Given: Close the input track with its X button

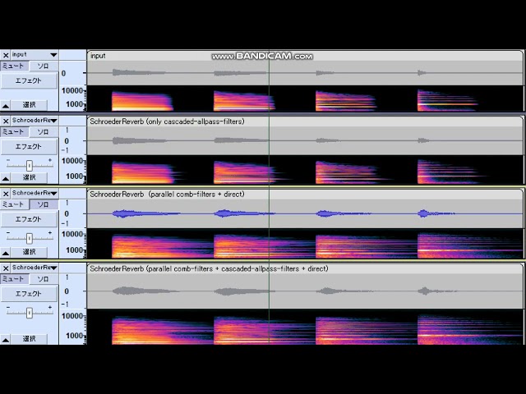Looking at the screenshot, I should tap(6, 55).
